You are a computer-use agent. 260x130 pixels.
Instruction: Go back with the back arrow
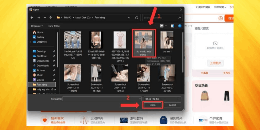(x=32, y=18)
